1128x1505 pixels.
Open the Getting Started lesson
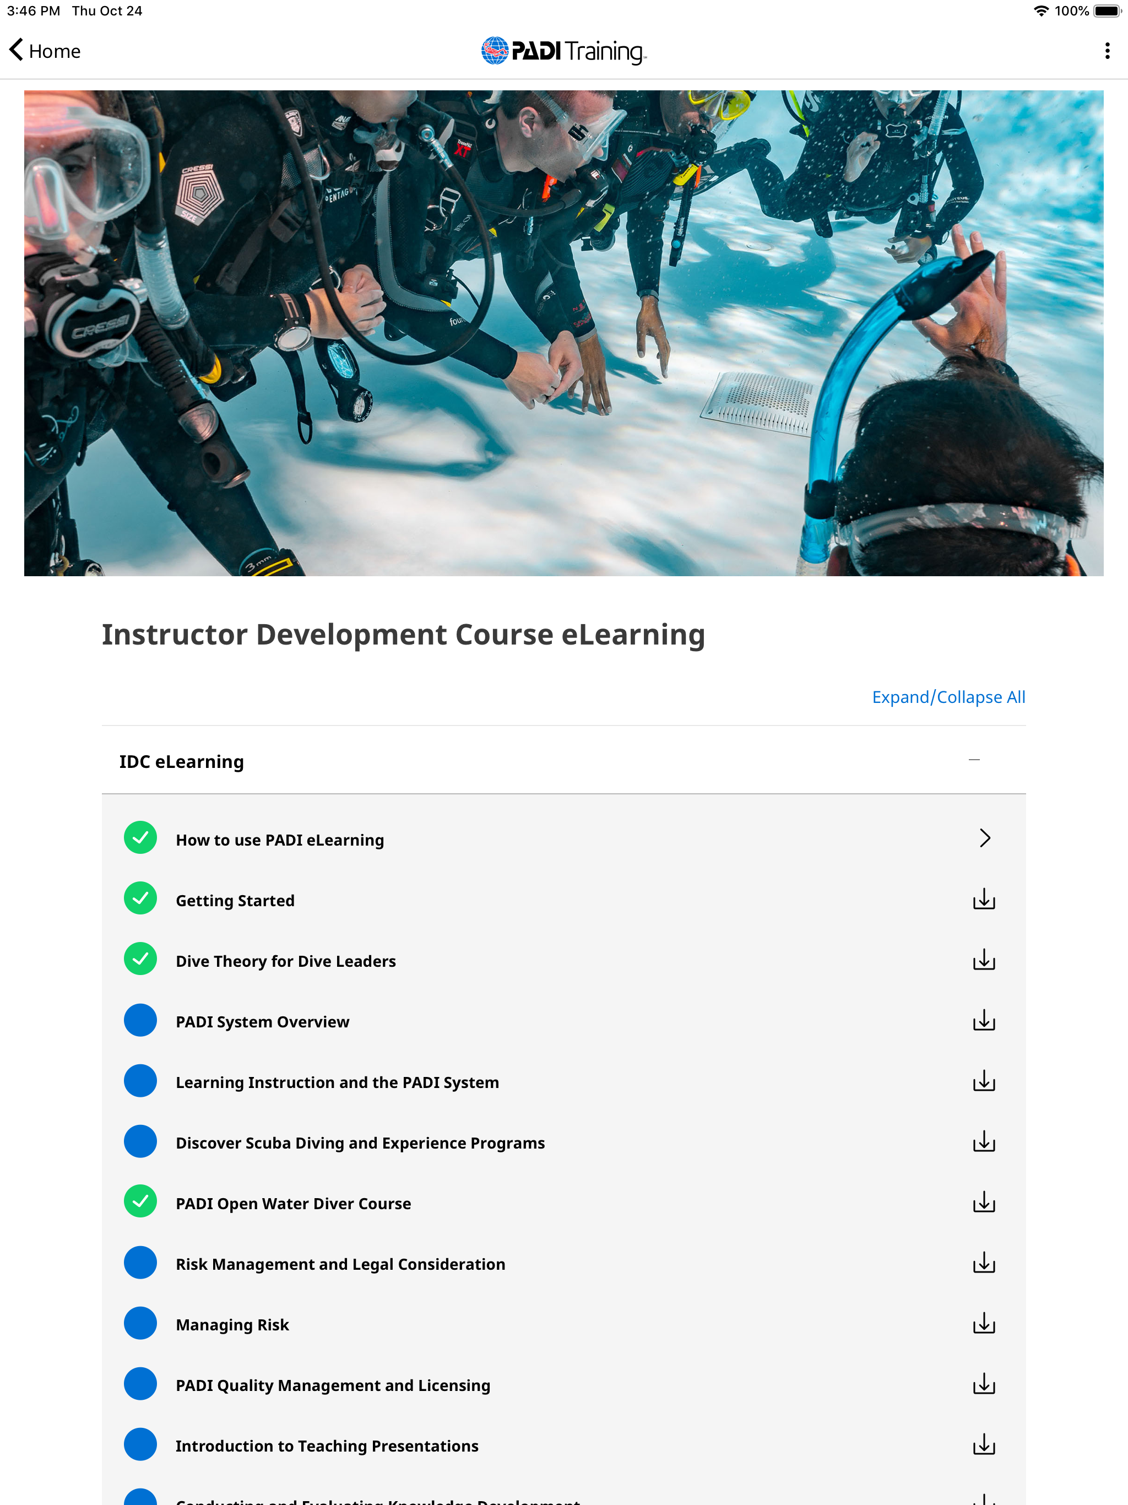click(235, 901)
